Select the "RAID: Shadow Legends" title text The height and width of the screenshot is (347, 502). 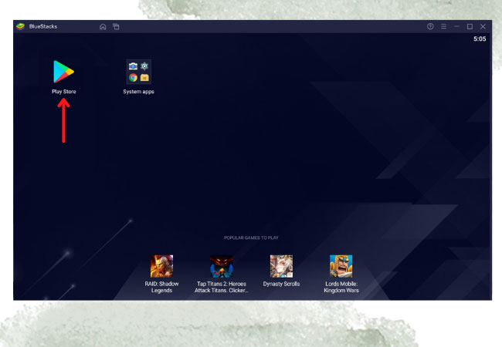coord(161,287)
